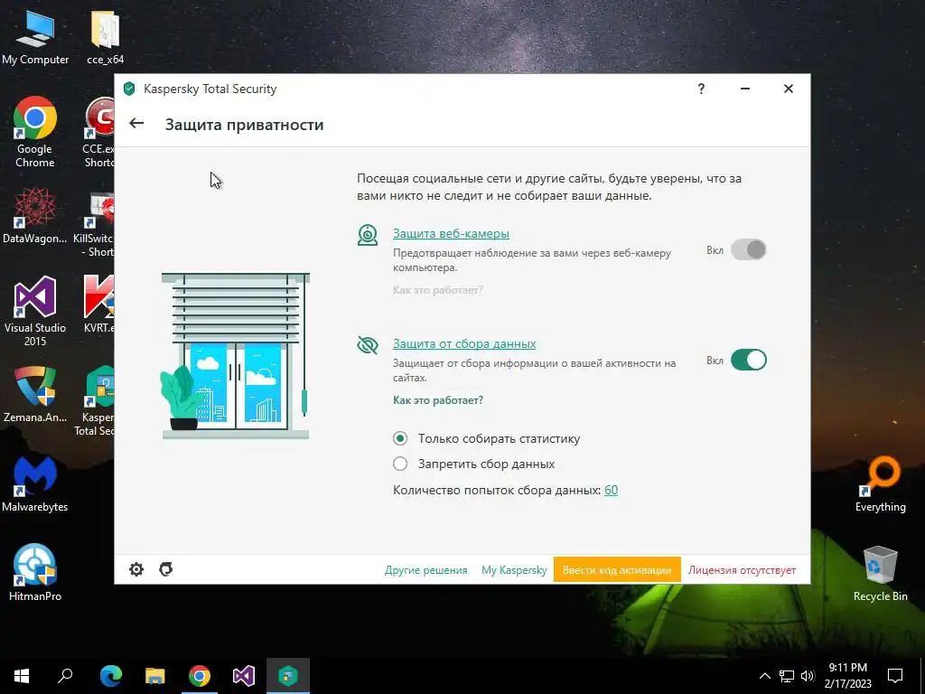Open the help question mark icon
925x694 pixels.
pos(701,89)
